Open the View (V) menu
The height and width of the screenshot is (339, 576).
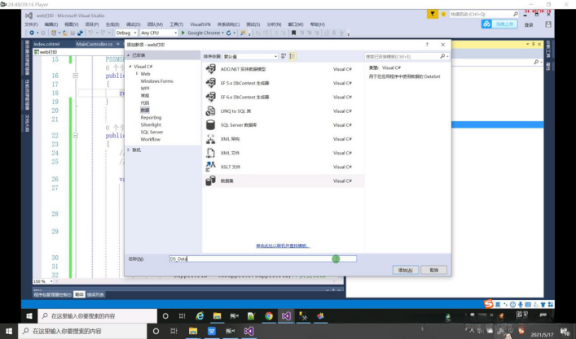71,24
